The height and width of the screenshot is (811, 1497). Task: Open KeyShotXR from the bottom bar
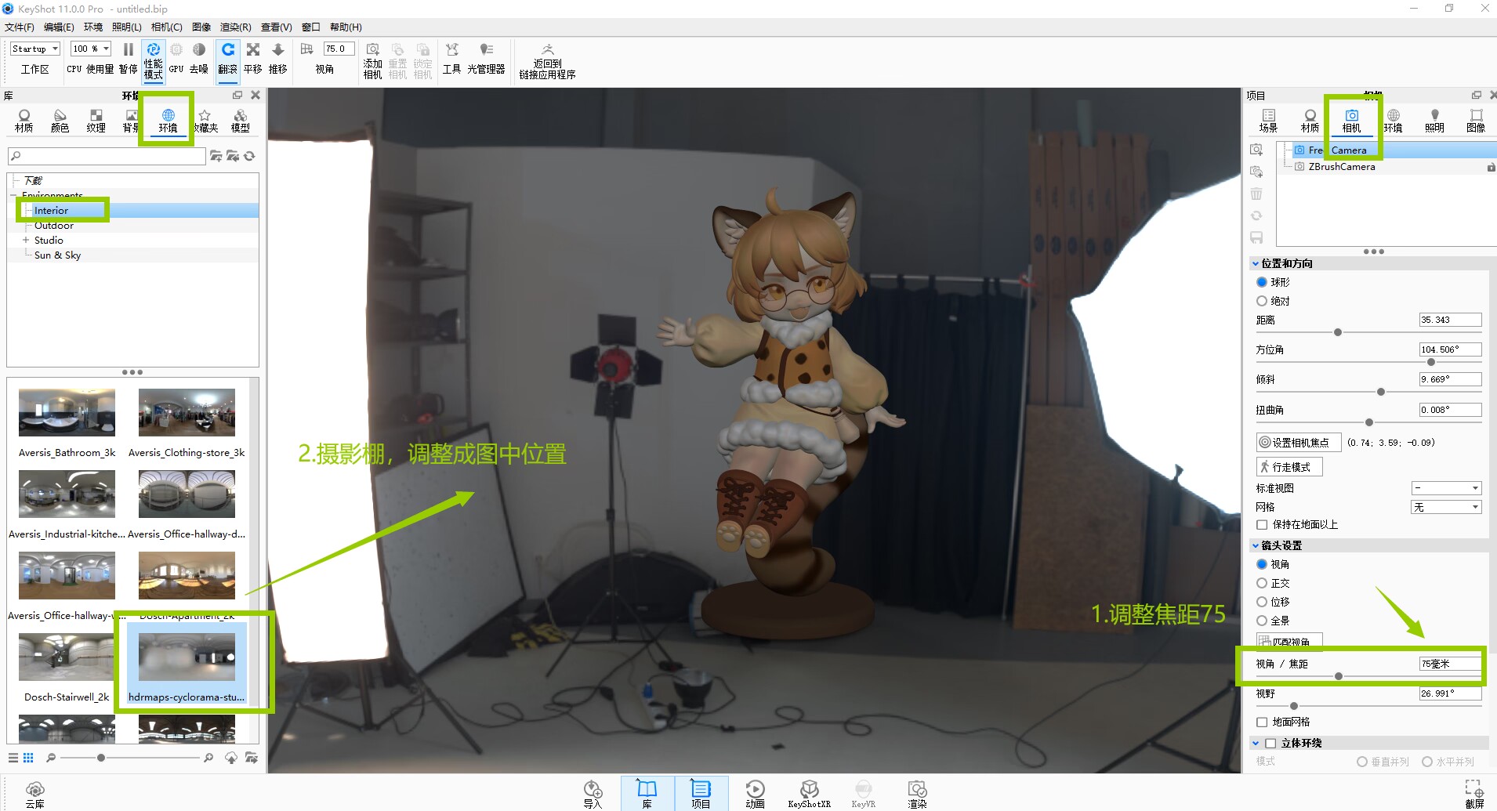pyautogui.click(x=809, y=794)
